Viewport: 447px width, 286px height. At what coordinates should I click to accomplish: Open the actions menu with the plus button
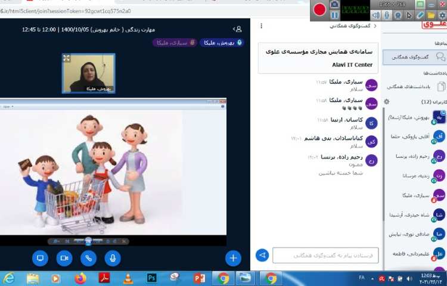coord(233,258)
